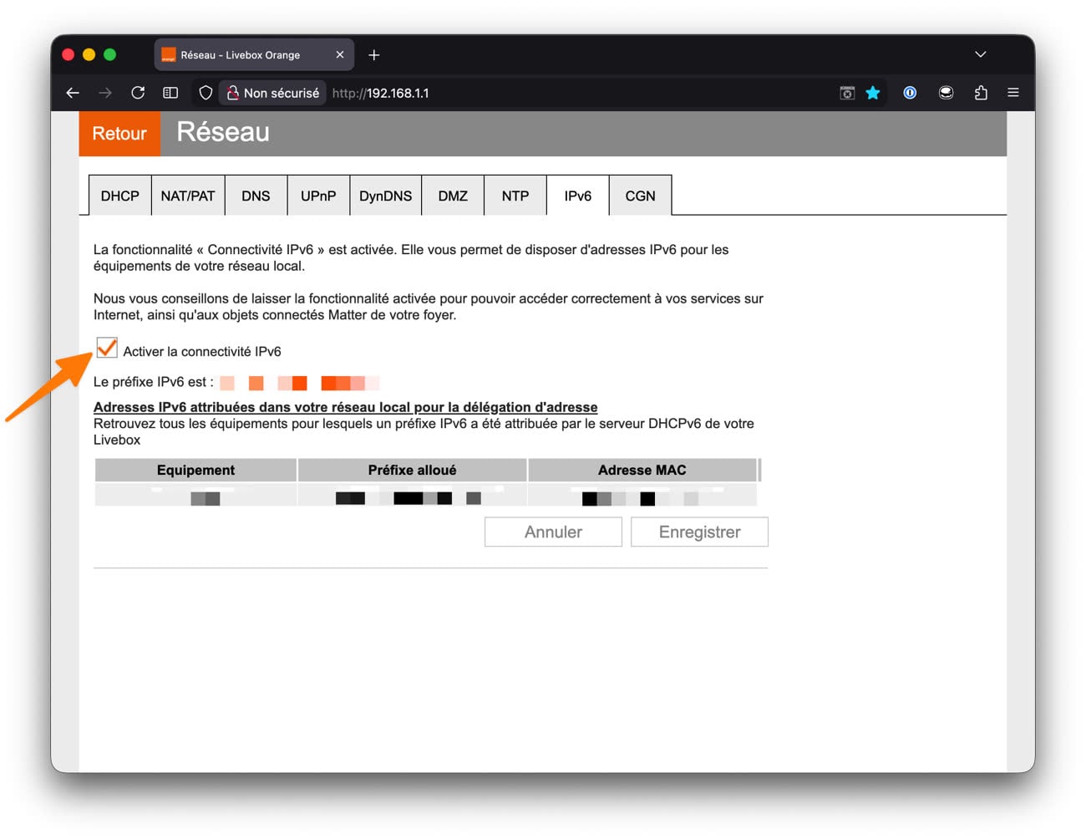Open the extensions puzzle icon
Image resolution: width=1086 pixels, height=840 pixels.
point(981,93)
